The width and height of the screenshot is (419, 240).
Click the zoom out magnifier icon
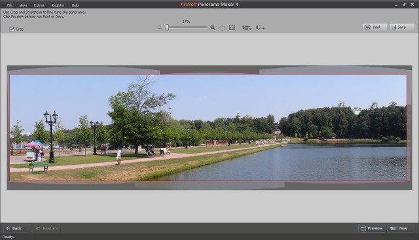click(x=160, y=27)
